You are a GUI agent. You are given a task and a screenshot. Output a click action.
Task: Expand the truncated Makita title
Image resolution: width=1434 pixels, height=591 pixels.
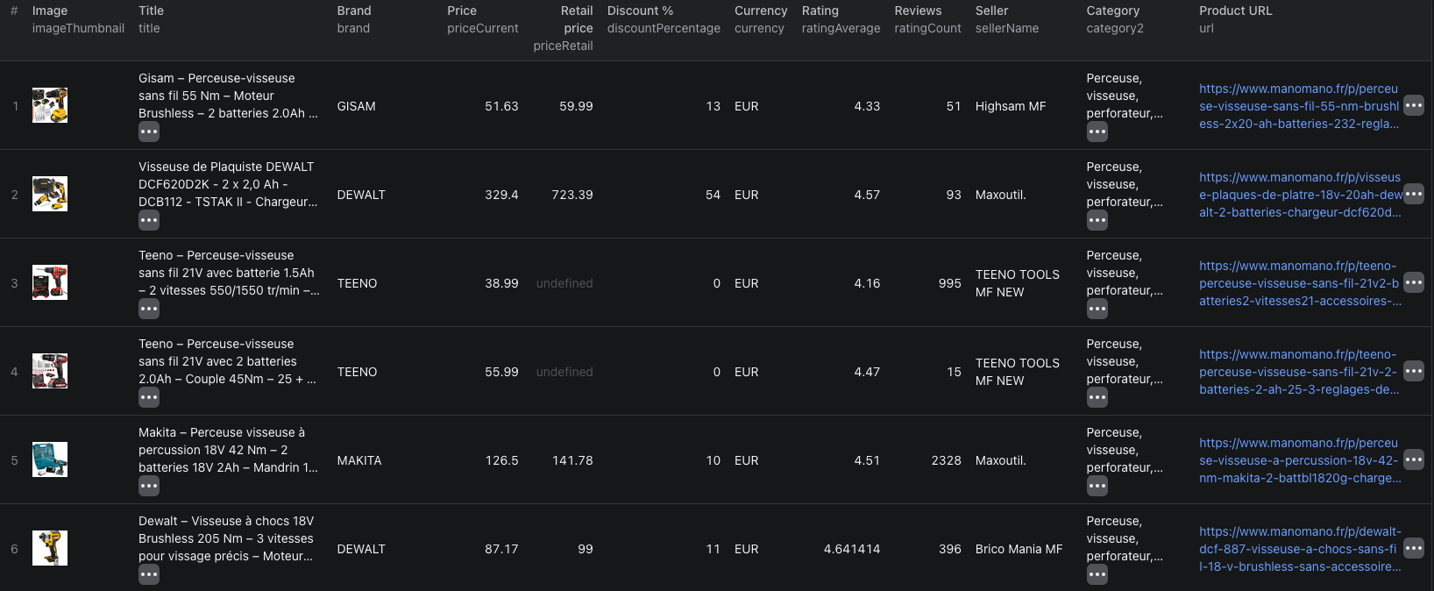[149, 487]
